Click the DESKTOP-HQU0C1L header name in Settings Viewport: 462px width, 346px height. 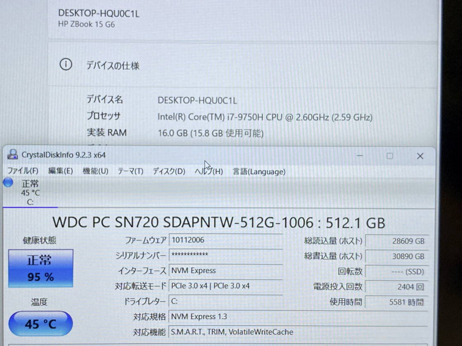pyautogui.click(x=99, y=13)
